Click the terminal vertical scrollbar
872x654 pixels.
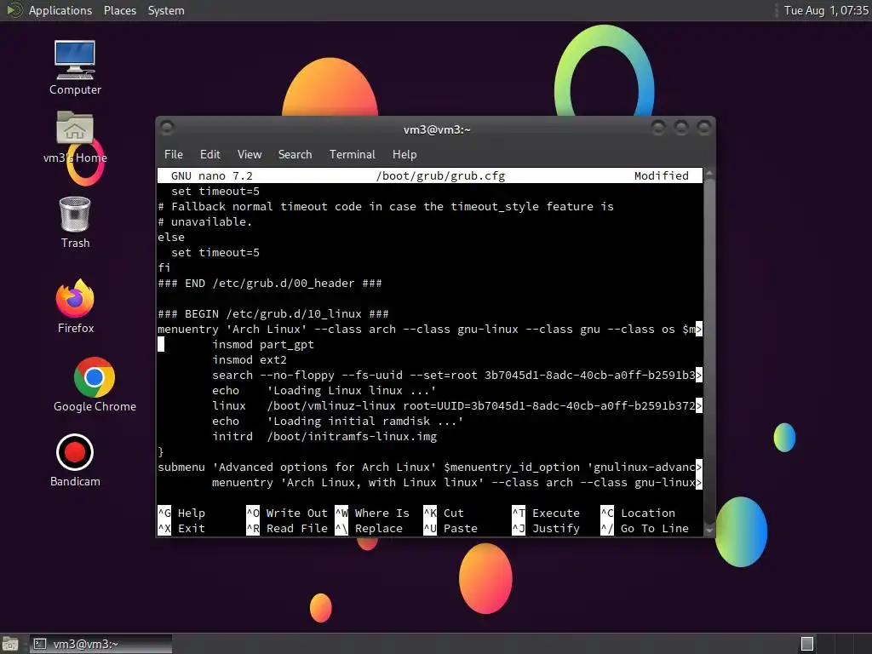point(709,350)
